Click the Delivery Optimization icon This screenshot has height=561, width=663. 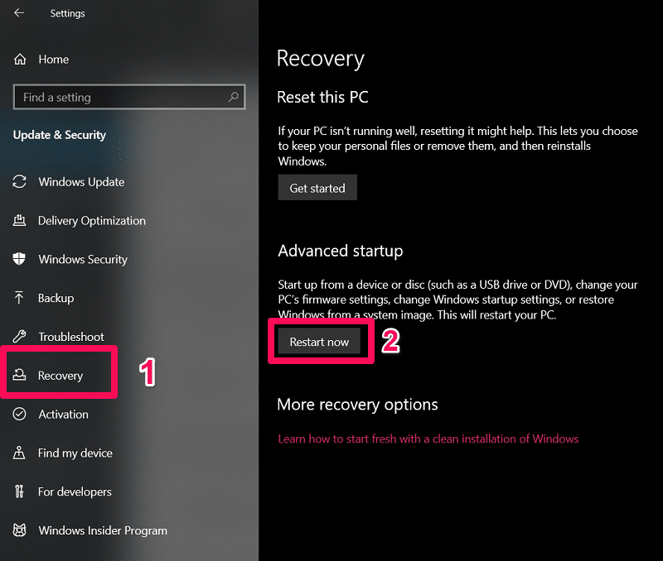(20, 221)
